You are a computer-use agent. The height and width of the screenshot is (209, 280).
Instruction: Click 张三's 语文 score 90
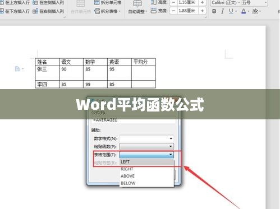tap(71, 73)
